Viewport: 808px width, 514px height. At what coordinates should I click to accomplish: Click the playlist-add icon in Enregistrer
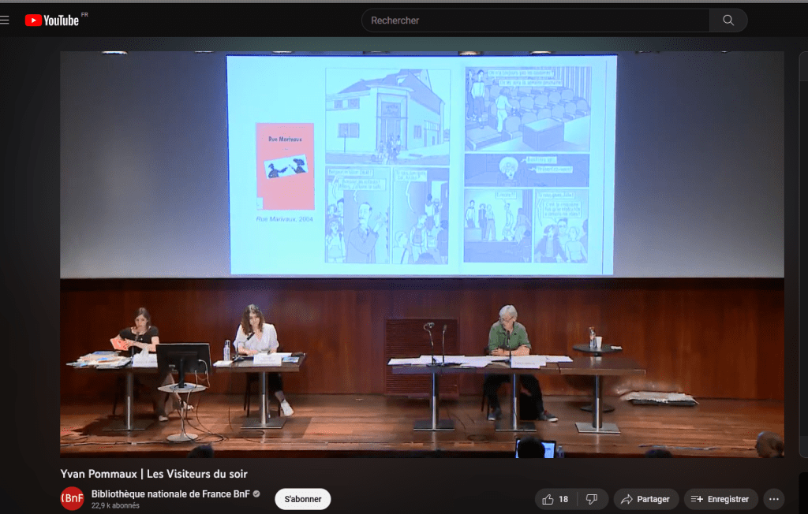pos(697,499)
